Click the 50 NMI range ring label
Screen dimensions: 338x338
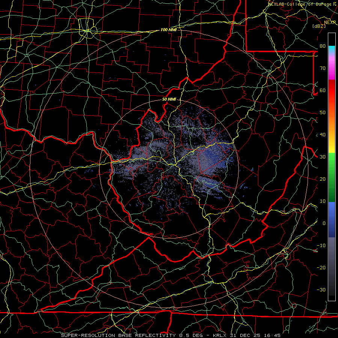tap(169, 100)
